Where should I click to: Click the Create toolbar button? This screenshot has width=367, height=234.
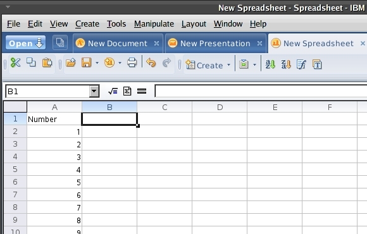(x=204, y=65)
